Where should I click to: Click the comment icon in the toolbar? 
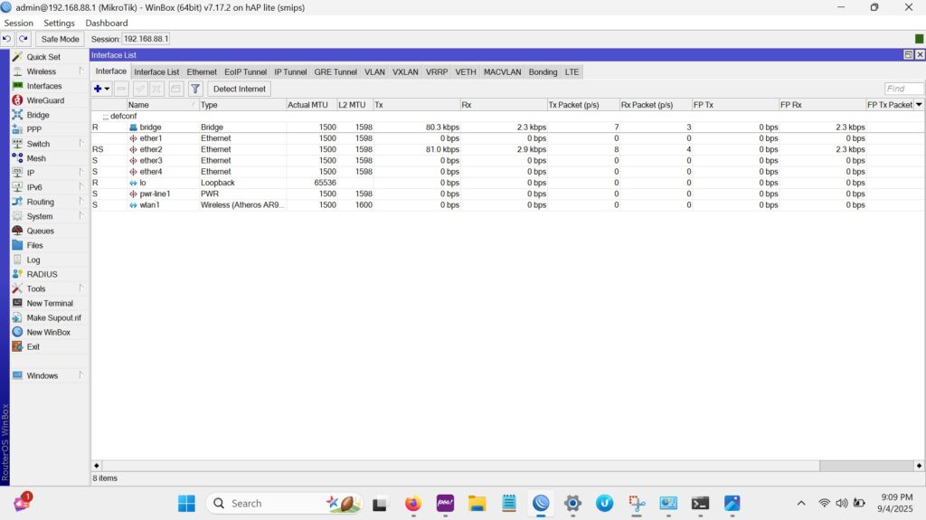click(x=176, y=89)
